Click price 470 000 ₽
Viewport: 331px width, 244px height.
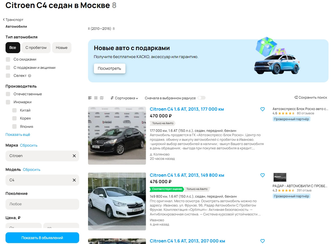[x=161, y=116]
